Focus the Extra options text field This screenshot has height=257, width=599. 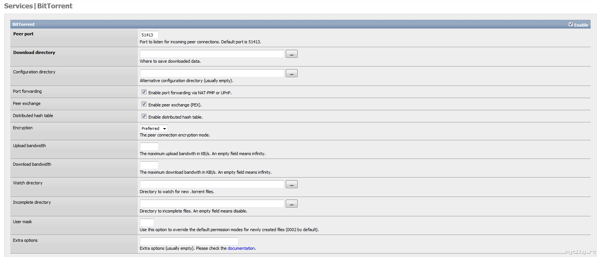point(189,241)
